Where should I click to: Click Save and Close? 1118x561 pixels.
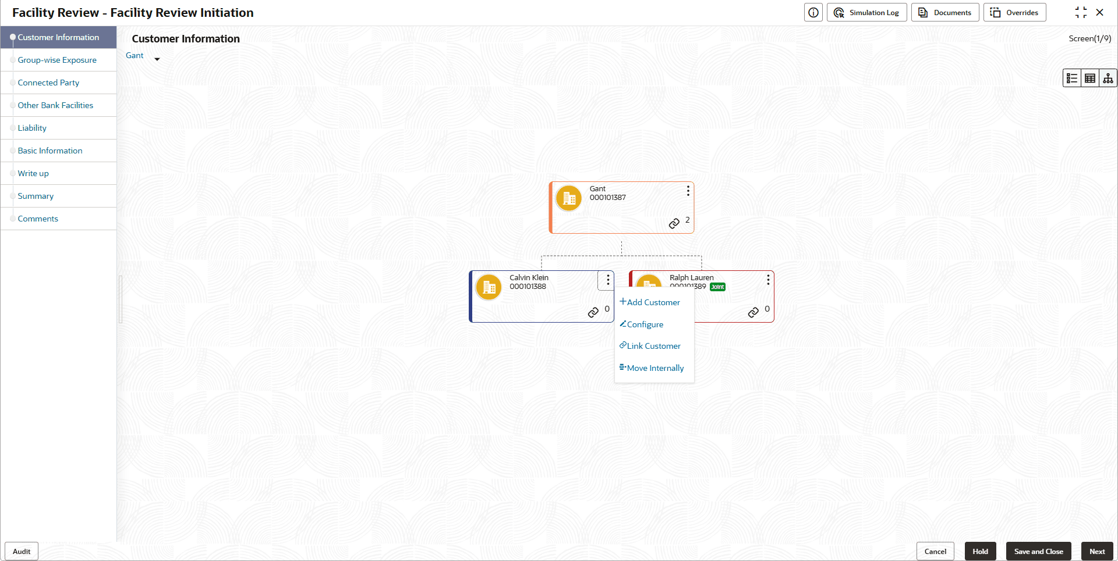1039,552
